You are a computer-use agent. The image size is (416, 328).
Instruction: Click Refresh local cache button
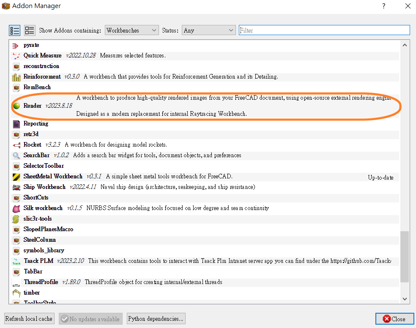(29, 319)
